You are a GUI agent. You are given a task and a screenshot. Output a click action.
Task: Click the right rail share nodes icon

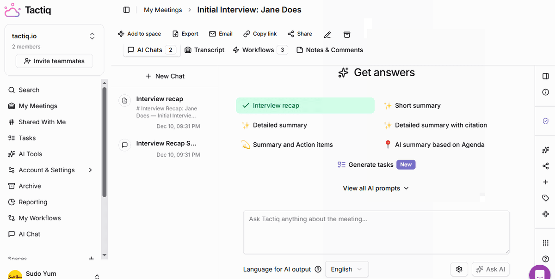(x=545, y=166)
